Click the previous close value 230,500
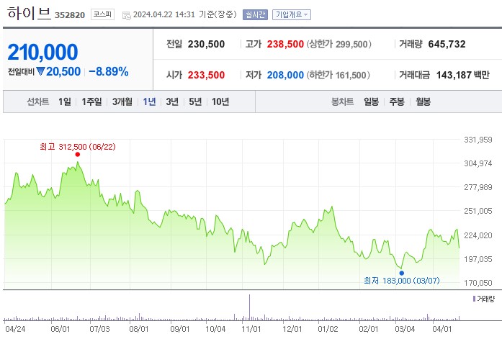The height and width of the screenshot is (339, 502). point(206,44)
